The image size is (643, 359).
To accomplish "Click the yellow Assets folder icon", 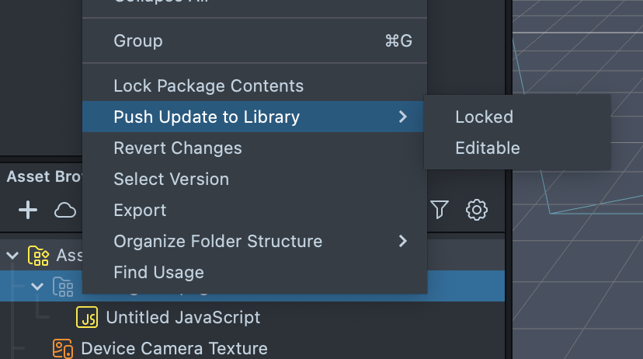I will (38, 256).
